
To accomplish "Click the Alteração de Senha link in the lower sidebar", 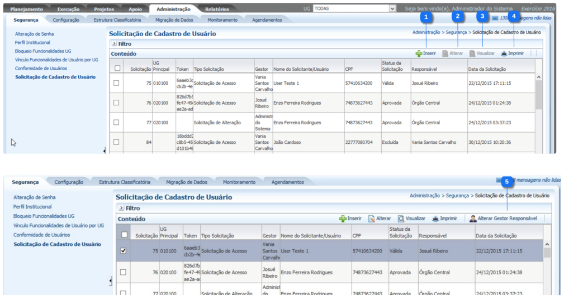I will click(35, 197).
